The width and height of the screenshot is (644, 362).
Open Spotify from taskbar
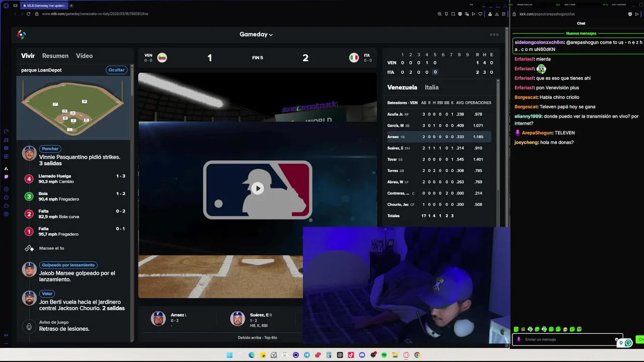(384, 355)
